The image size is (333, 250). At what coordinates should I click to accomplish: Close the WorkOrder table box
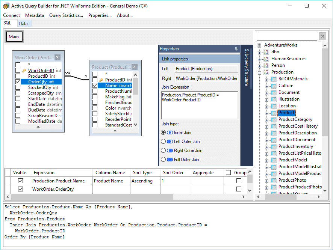click(x=58, y=57)
